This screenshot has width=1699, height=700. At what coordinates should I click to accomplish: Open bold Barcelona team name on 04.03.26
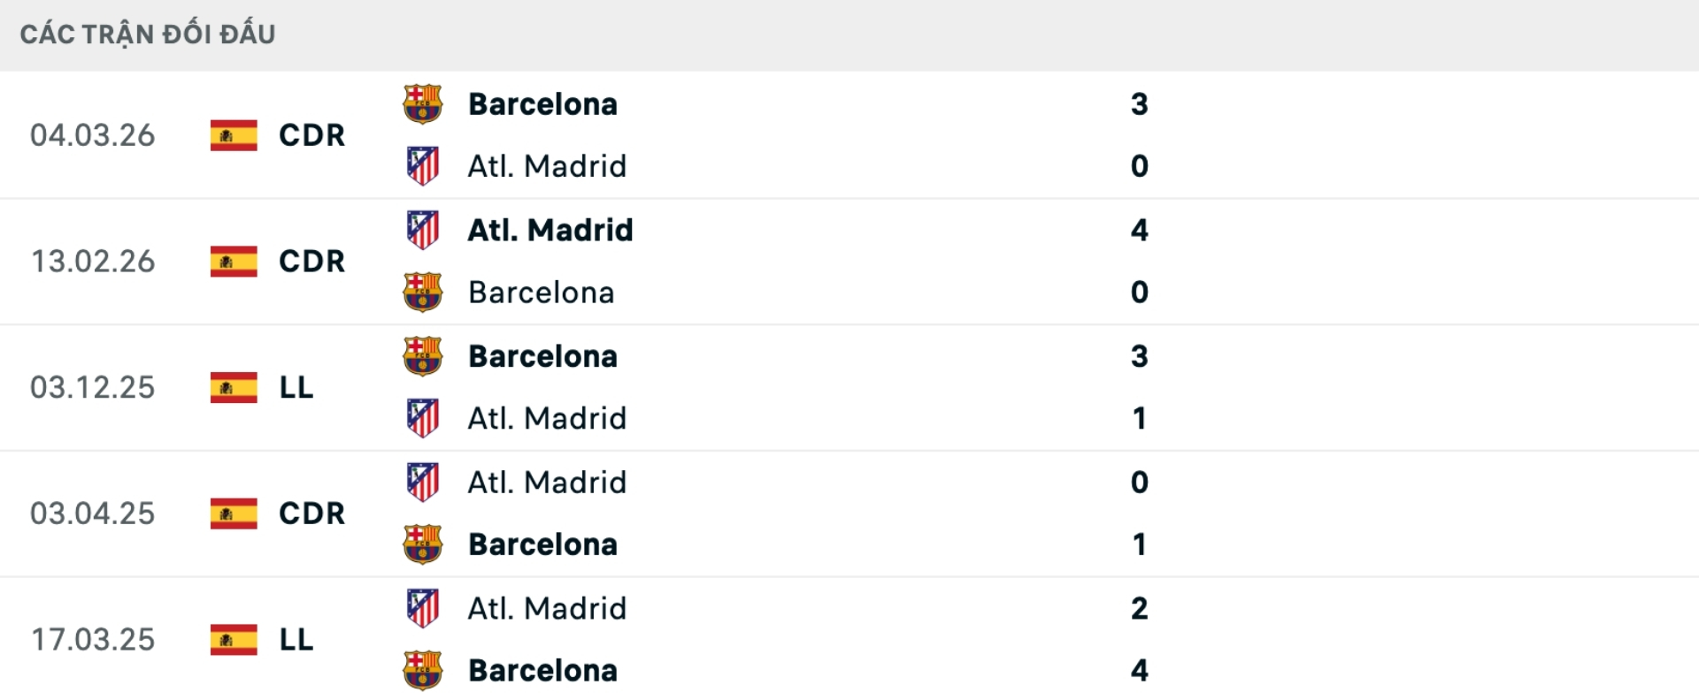click(x=542, y=104)
